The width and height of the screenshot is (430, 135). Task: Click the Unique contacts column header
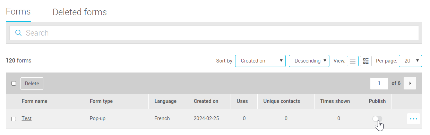coord(282,101)
